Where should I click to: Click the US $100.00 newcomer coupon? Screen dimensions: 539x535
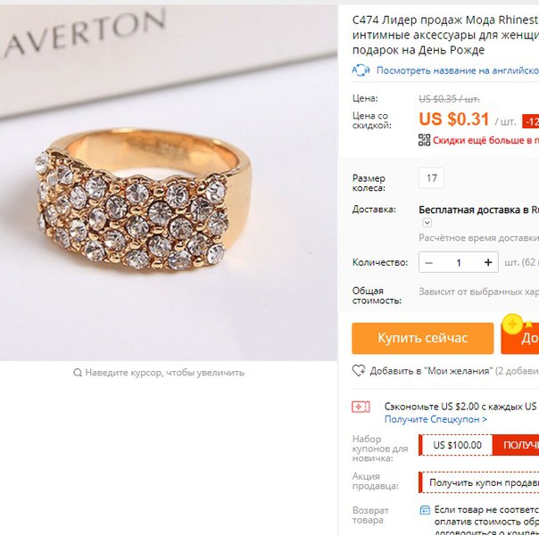(x=457, y=445)
